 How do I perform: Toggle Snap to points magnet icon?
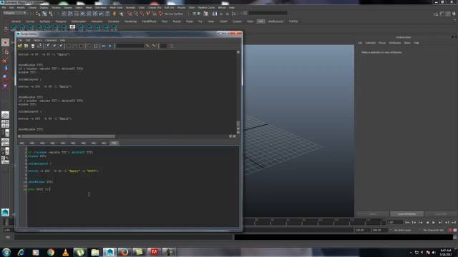(142, 14)
